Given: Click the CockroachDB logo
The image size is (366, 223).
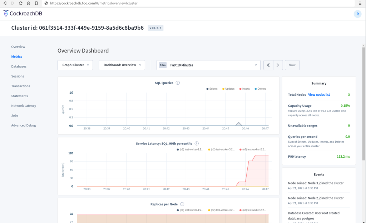Looking at the screenshot, I should click(23, 14).
